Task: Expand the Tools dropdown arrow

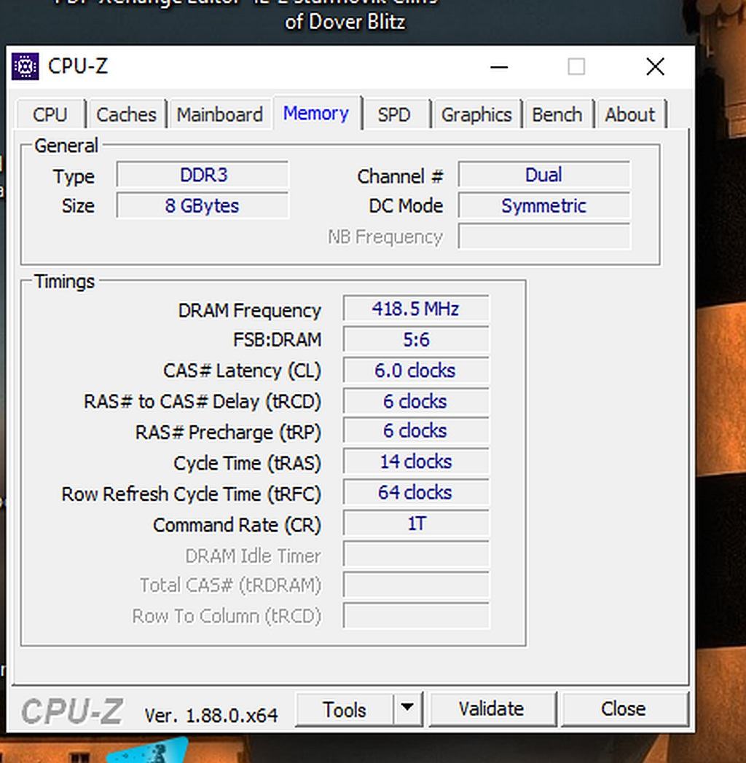Action: coord(407,708)
